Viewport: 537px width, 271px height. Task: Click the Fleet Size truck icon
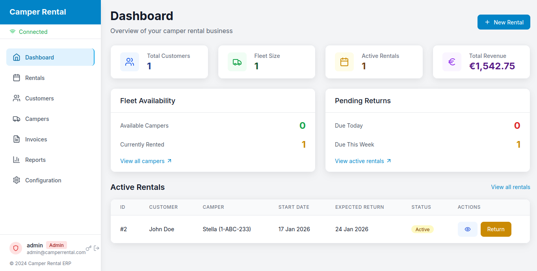237,62
